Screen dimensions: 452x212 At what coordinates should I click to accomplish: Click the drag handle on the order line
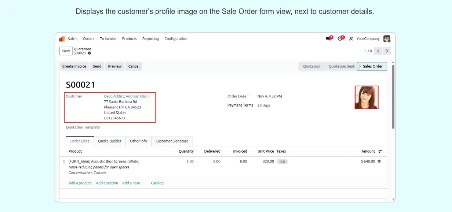[x=64, y=161]
